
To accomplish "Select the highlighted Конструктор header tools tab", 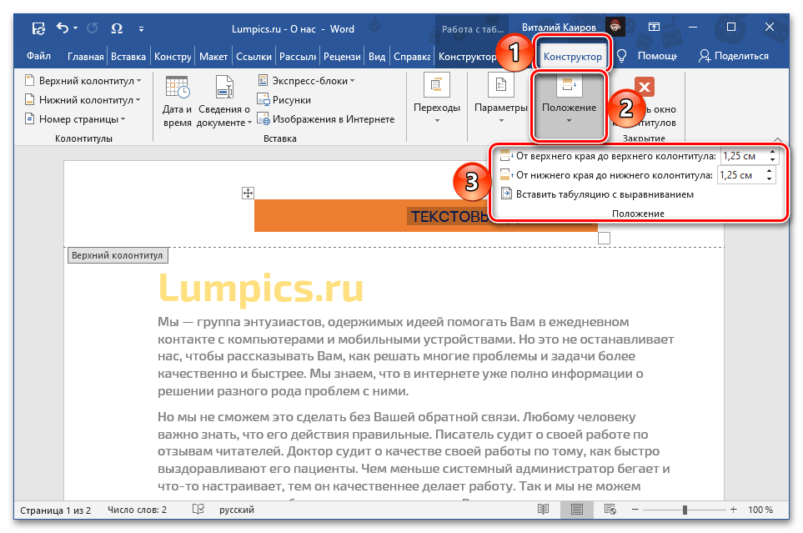I will coord(572,57).
